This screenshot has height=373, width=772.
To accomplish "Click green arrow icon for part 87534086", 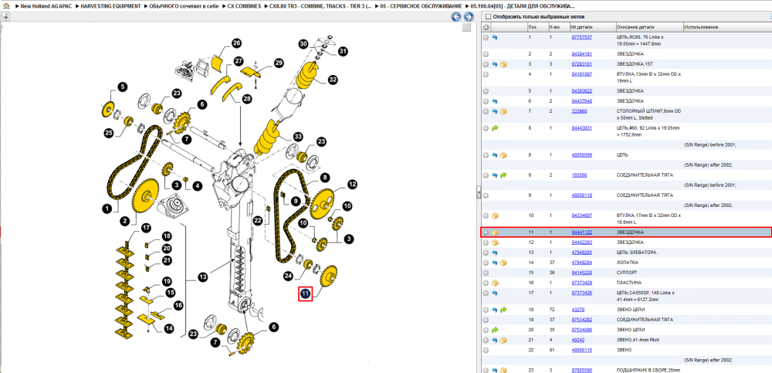I will point(494,330).
